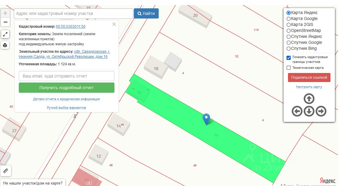The image size is (340, 186).
Task: Pan map right with arrow icon
Action: (x=321, y=111)
